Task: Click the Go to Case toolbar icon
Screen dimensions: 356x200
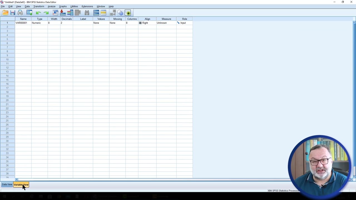Action: (x=55, y=13)
